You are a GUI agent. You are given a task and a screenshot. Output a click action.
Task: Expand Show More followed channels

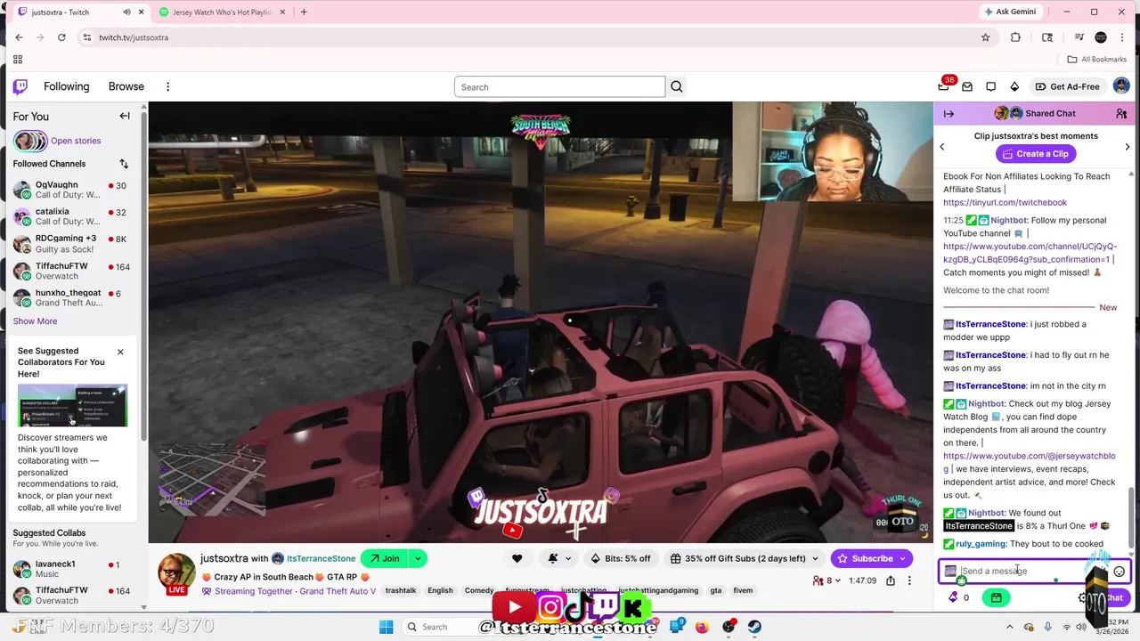point(35,320)
